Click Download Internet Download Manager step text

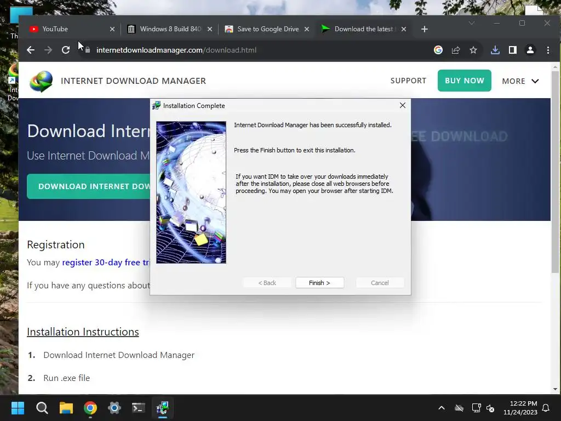[x=119, y=355]
